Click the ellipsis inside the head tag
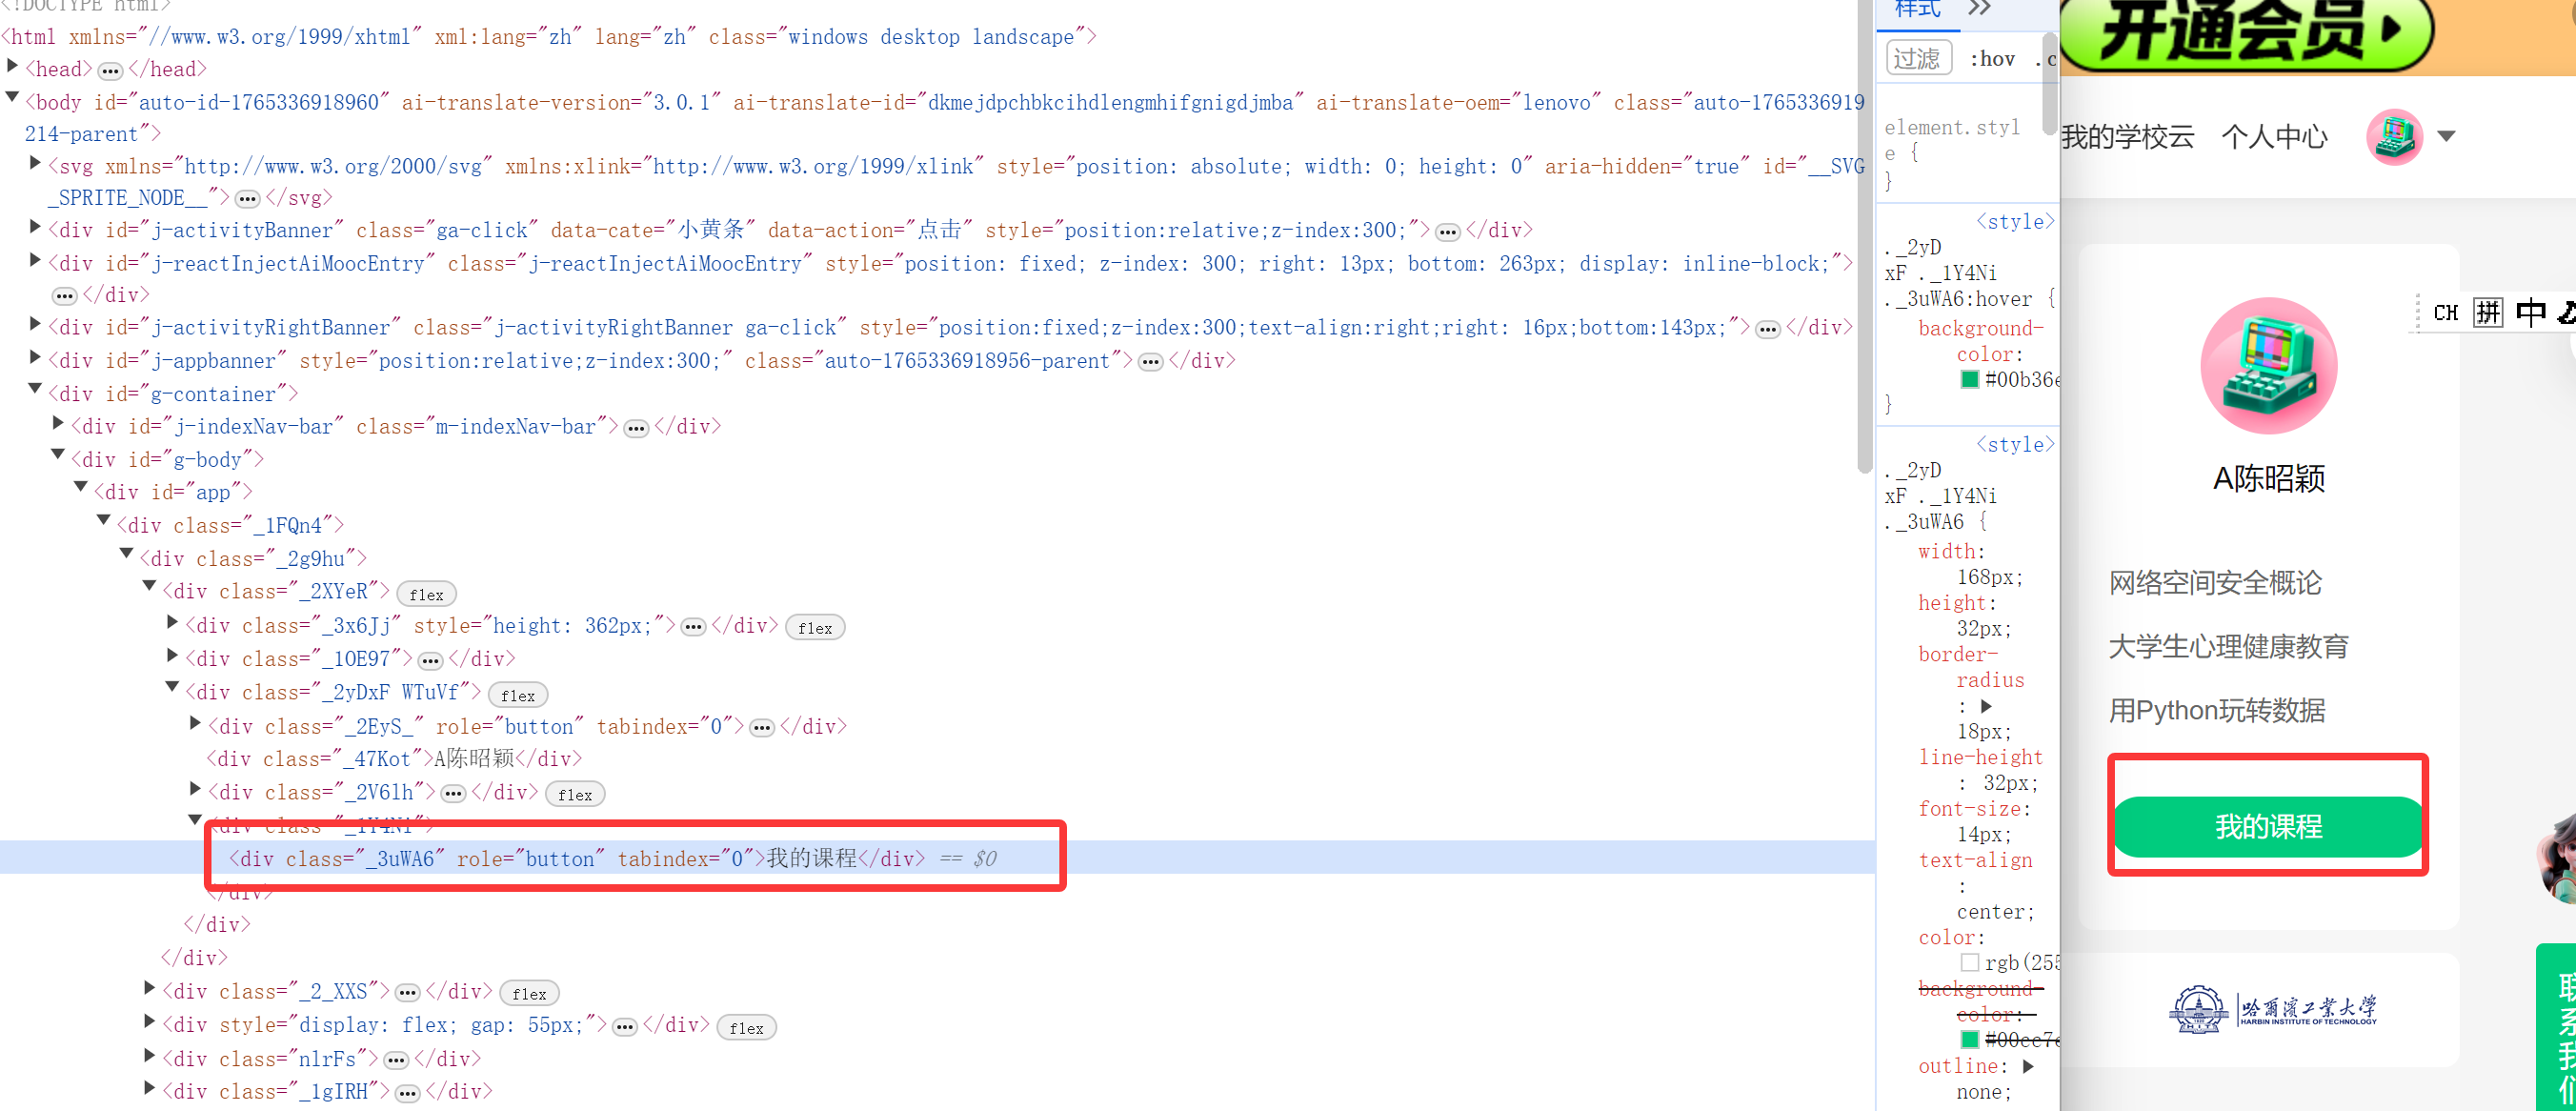 [110, 70]
